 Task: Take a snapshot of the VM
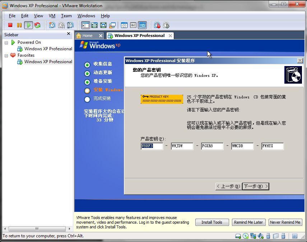click(52, 25)
